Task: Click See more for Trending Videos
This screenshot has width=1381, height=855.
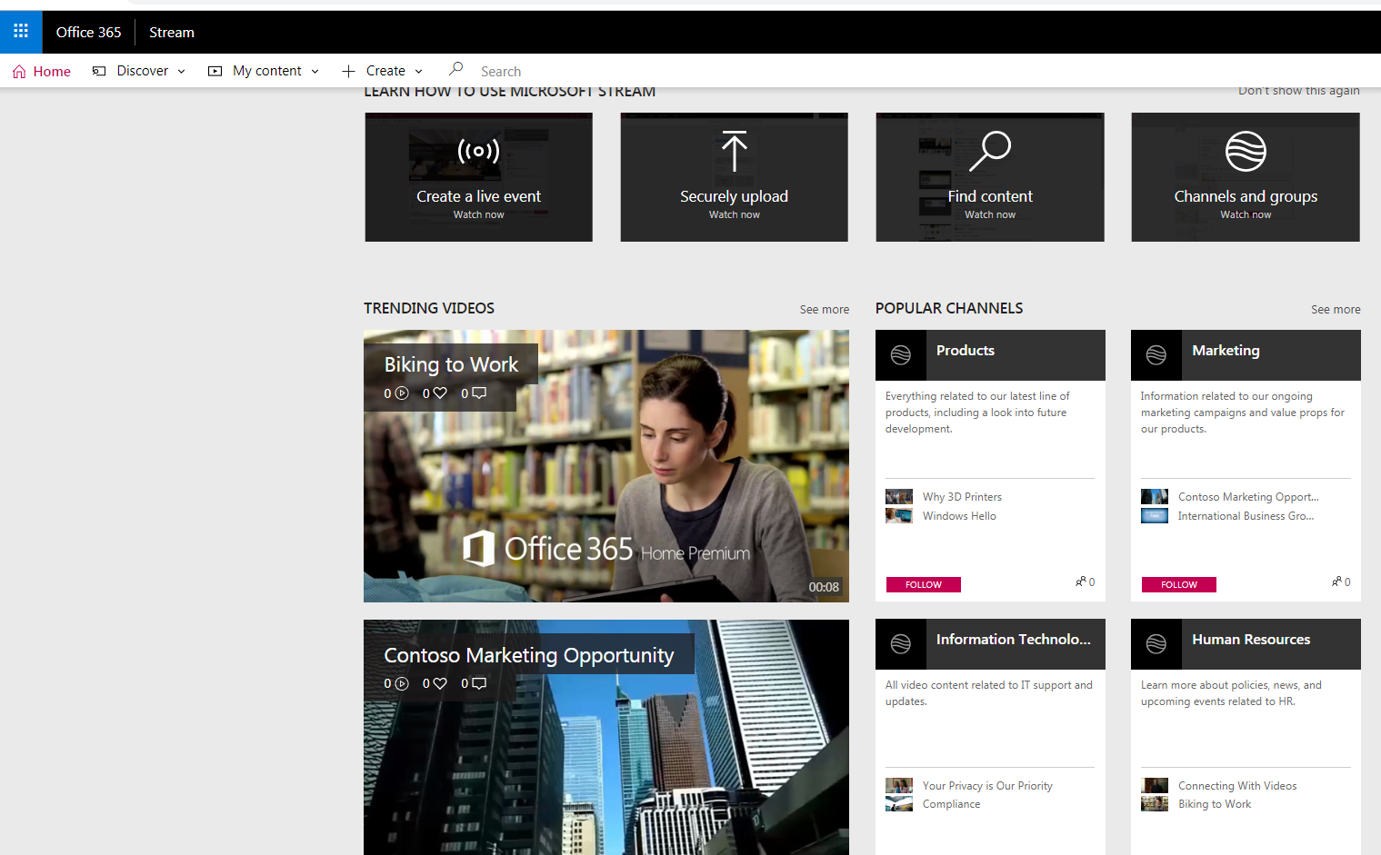Action: [824, 310]
